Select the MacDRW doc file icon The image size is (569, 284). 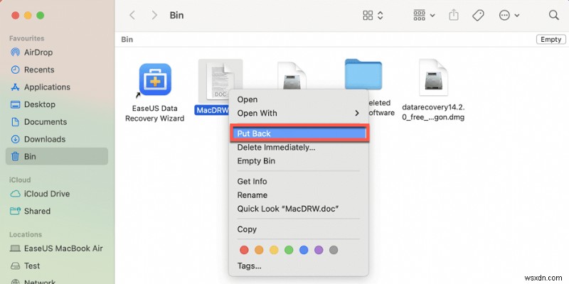220,80
